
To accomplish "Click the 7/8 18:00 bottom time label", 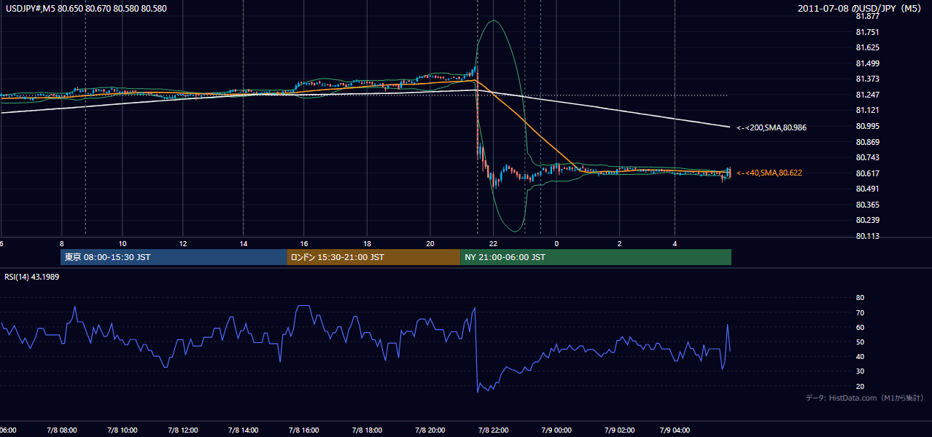I will tap(368, 430).
